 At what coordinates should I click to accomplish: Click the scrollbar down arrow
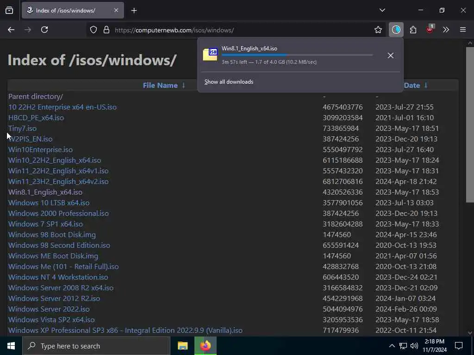pos(470,333)
